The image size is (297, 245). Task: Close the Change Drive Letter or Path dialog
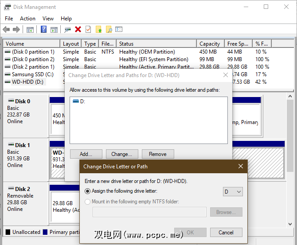pos(241,167)
